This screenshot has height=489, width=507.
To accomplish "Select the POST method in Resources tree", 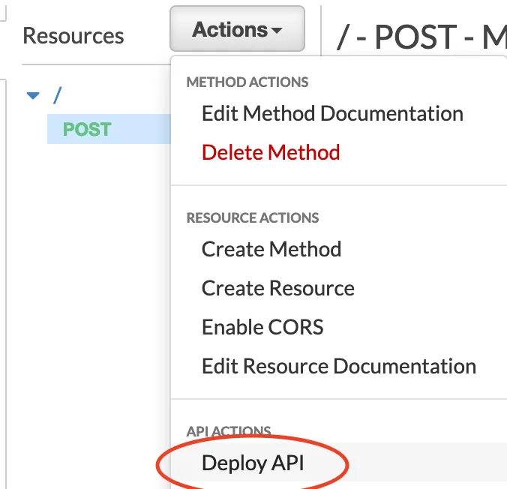I will tap(87, 129).
